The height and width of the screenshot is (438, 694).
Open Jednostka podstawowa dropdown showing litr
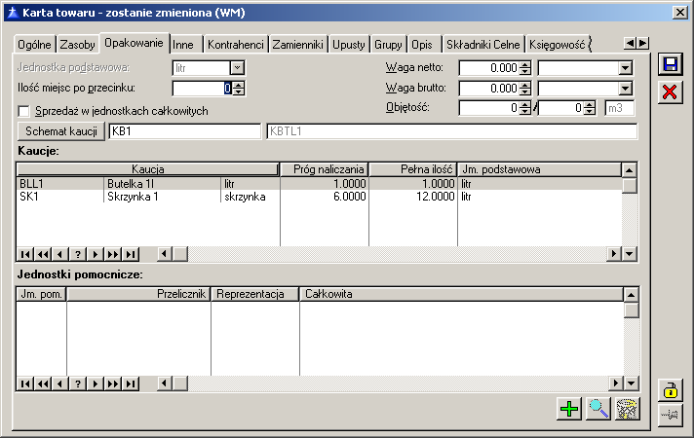tap(237, 67)
